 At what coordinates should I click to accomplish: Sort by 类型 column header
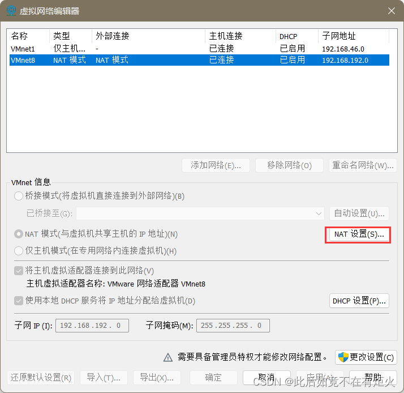click(71, 36)
